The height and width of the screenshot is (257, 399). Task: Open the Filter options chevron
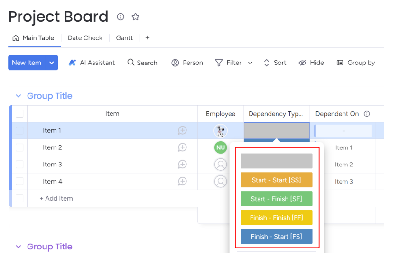[250, 63]
